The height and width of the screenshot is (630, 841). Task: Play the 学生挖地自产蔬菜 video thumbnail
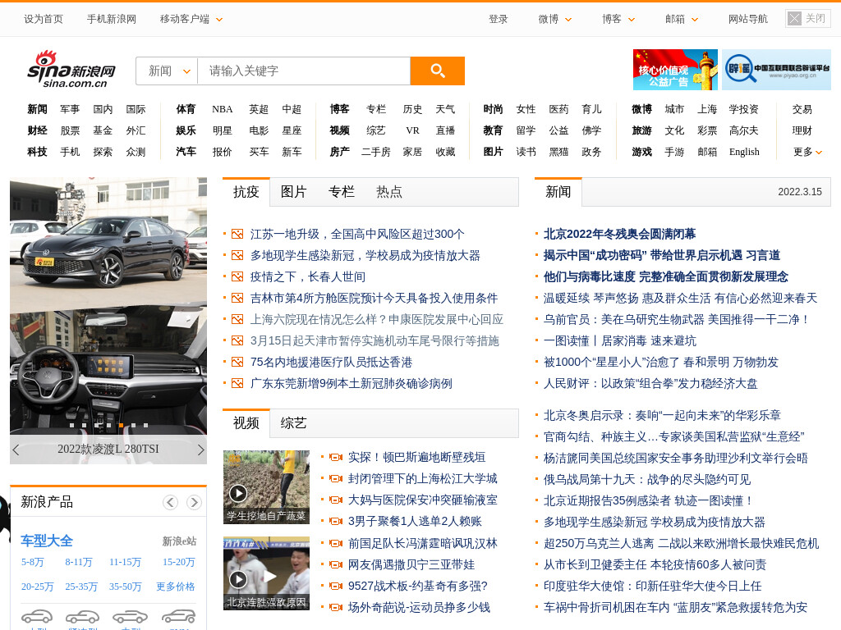[x=267, y=487]
